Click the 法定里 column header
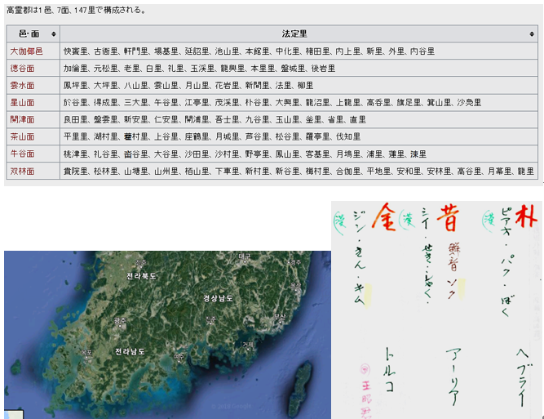This screenshot has width=544, height=419. pyautogui.click(x=299, y=34)
